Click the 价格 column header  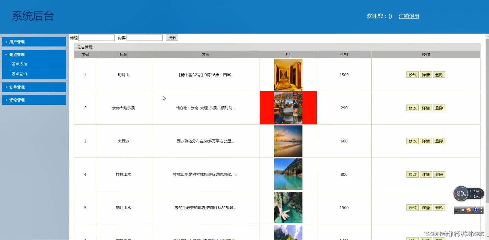click(344, 55)
